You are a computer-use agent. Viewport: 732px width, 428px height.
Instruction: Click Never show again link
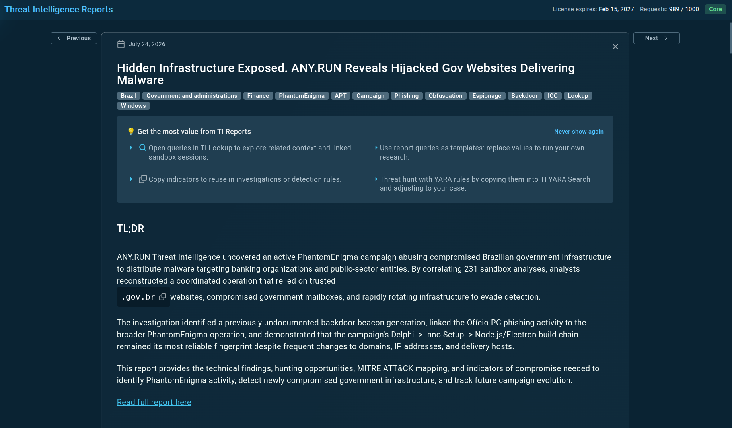coord(579,132)
